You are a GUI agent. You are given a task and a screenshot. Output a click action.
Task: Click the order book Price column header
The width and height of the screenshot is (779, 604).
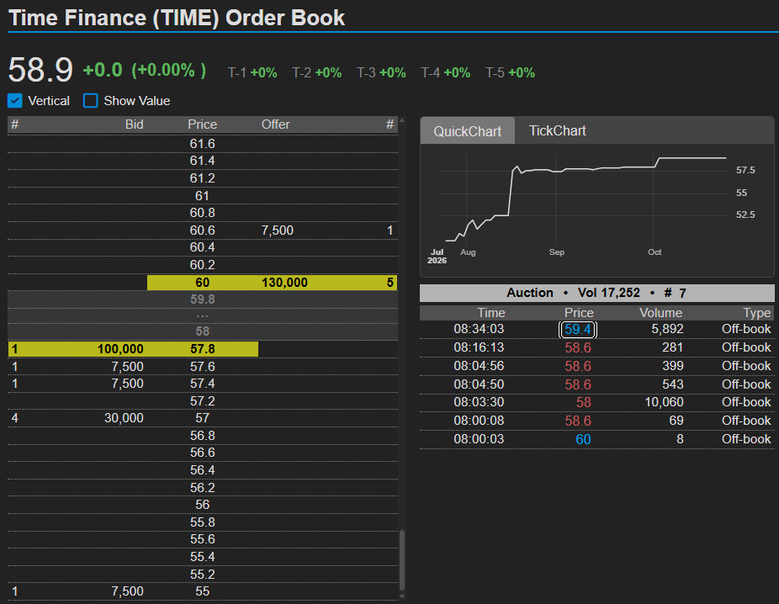202,125
